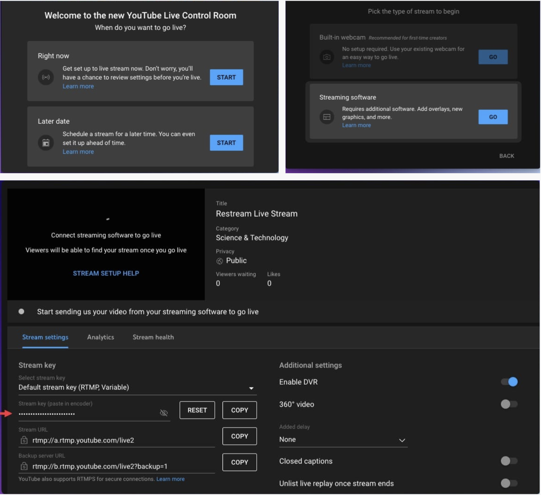Screen dimensions: 541x495
Task: Disable the Enable DVR toggle
Action: (x=509, y=382)
